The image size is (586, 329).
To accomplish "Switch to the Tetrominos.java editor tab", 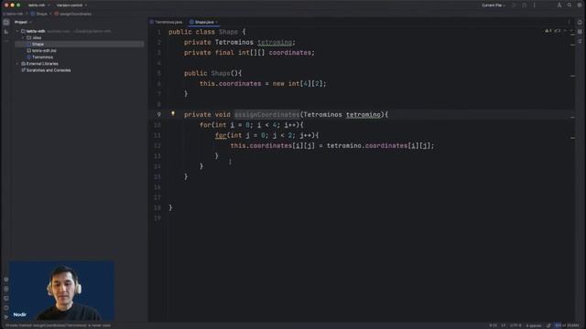I will tap(167, 22).
